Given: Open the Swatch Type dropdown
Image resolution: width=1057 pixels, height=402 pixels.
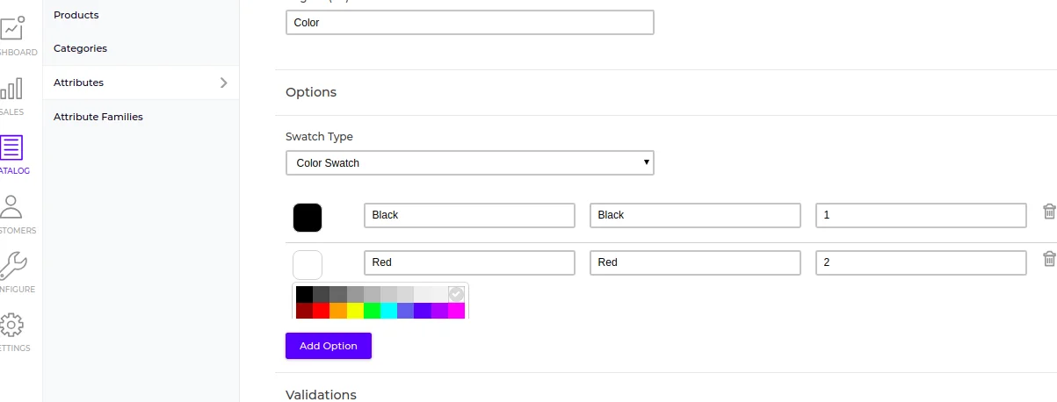Looking at the screenshot, I should 470,162.
